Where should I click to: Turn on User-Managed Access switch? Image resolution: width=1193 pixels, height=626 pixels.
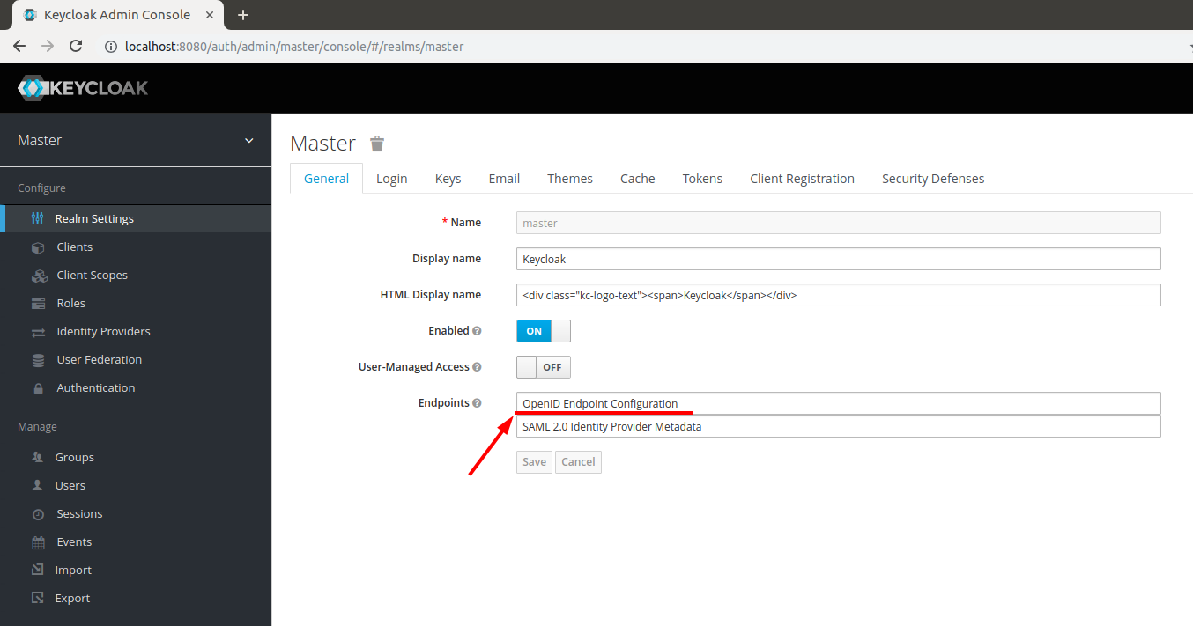[x=544, y=367]
